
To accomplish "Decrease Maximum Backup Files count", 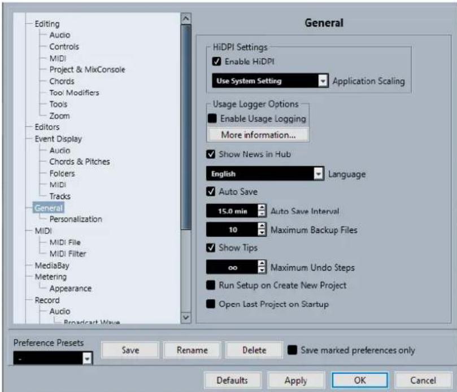I will click(262, 233).
